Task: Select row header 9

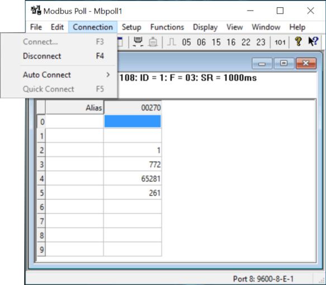Action: pos(41,249)
